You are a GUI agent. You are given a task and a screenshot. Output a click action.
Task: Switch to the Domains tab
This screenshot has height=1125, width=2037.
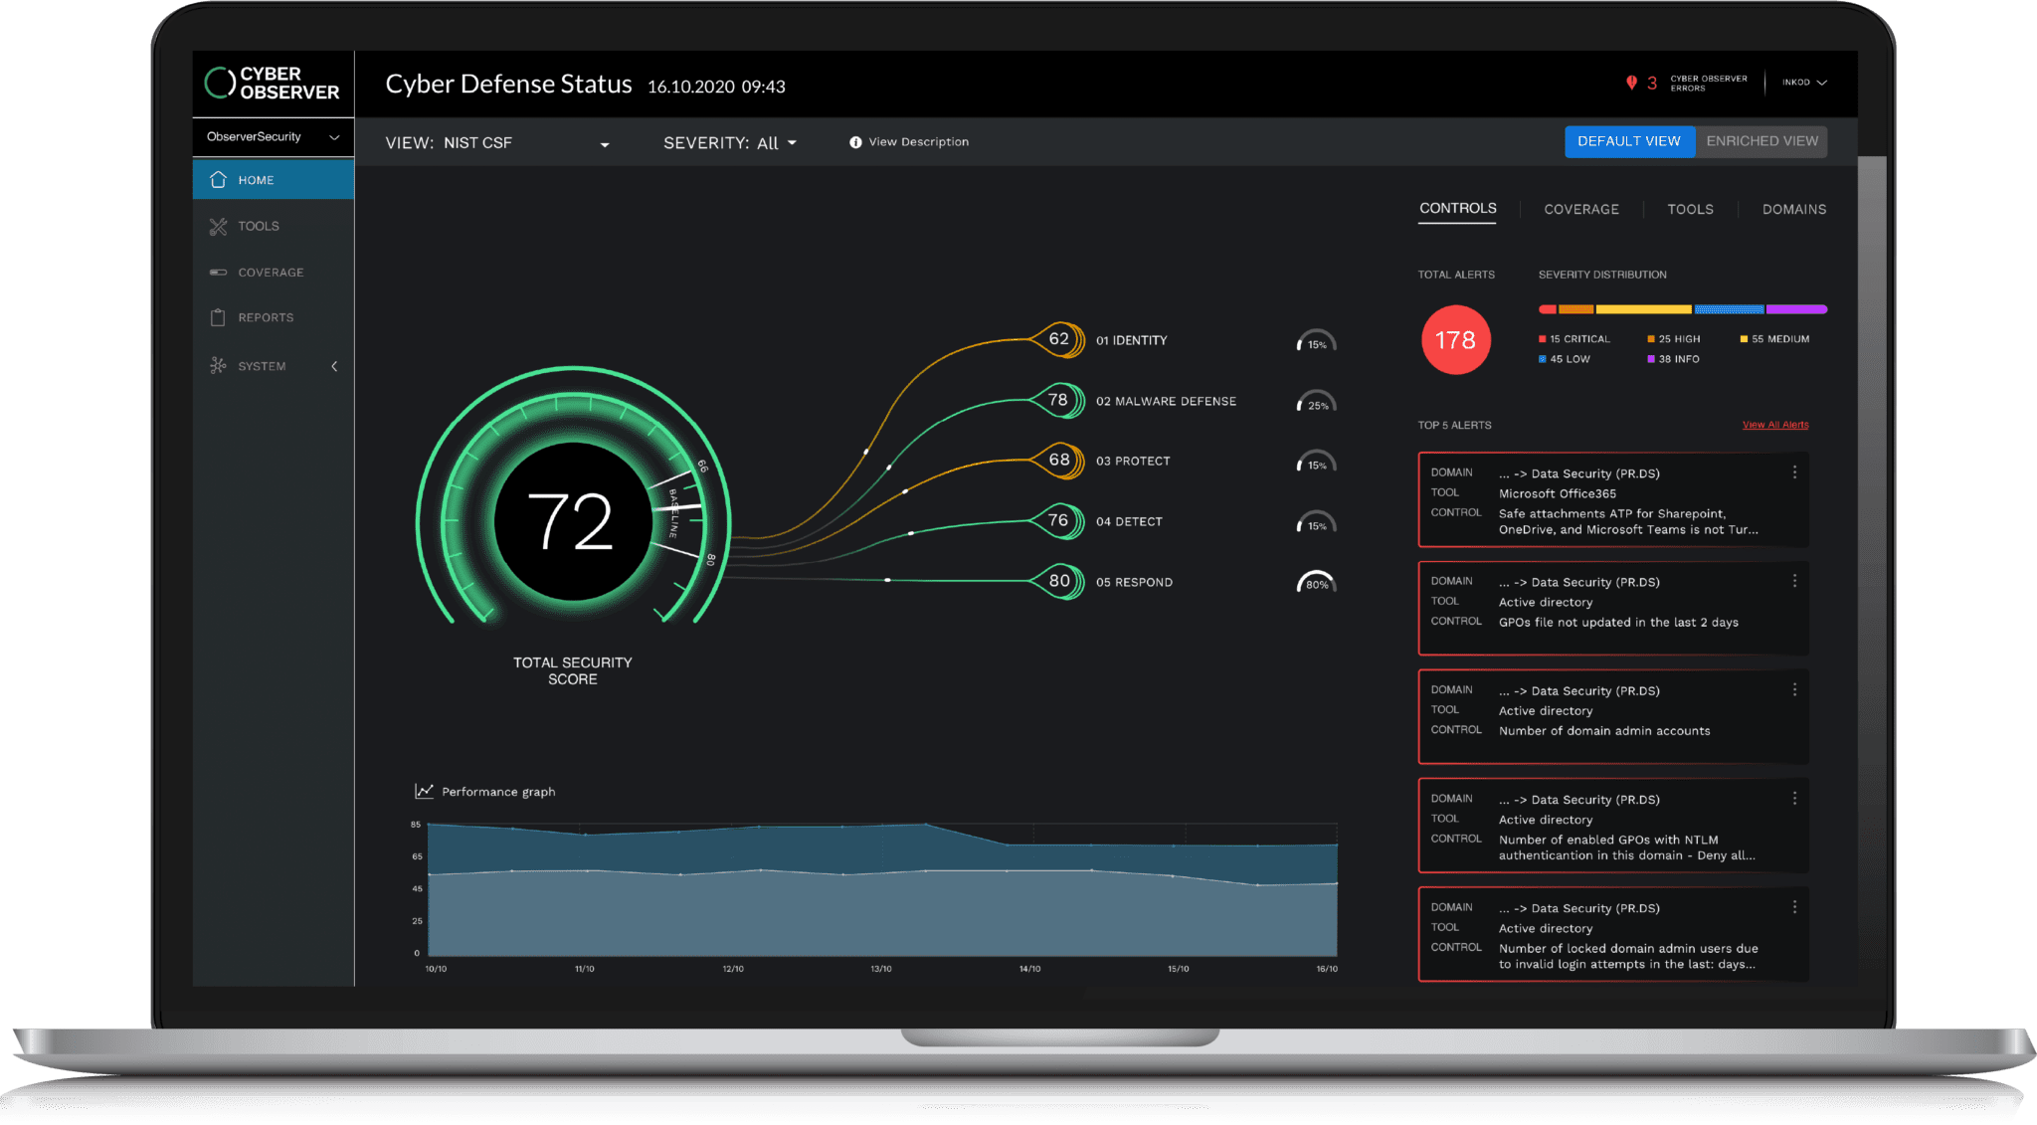(1793, 209)
